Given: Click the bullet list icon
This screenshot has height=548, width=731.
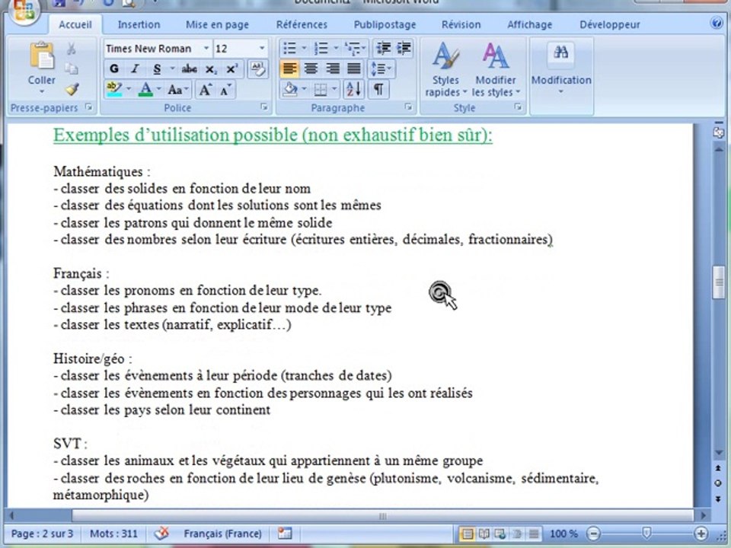Looking at the screenshot, I should tap(290, 48).
